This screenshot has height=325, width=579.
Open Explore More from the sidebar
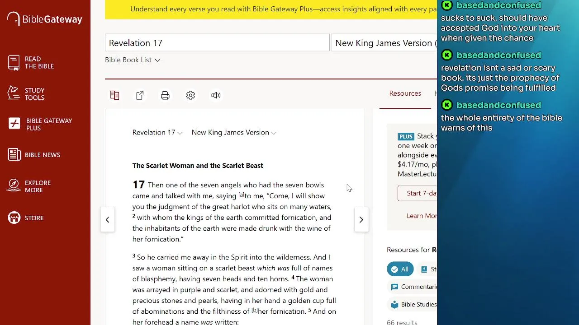coord(38,186)
